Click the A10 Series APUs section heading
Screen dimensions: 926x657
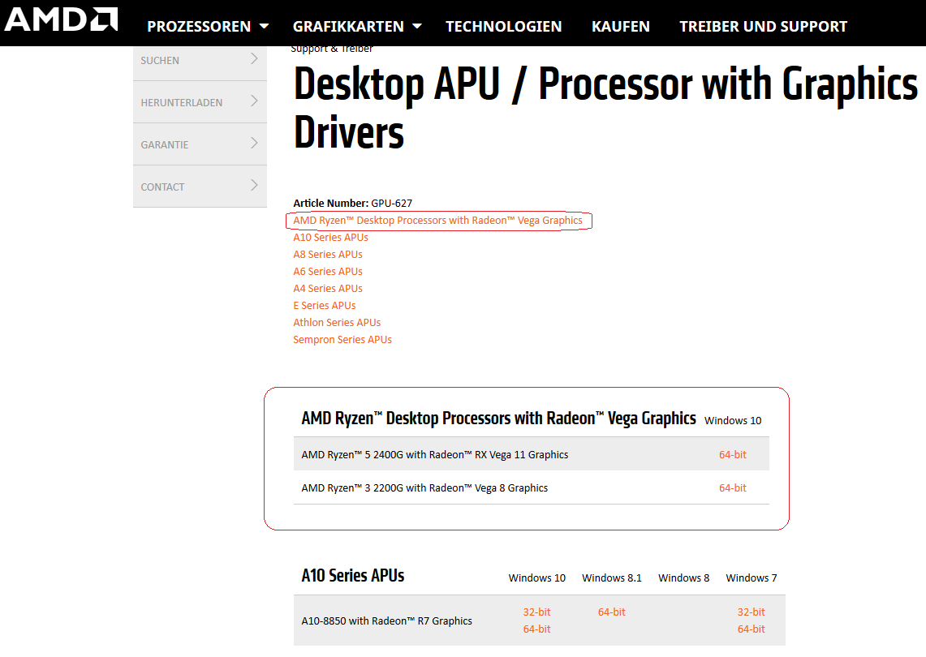(352, 576)
